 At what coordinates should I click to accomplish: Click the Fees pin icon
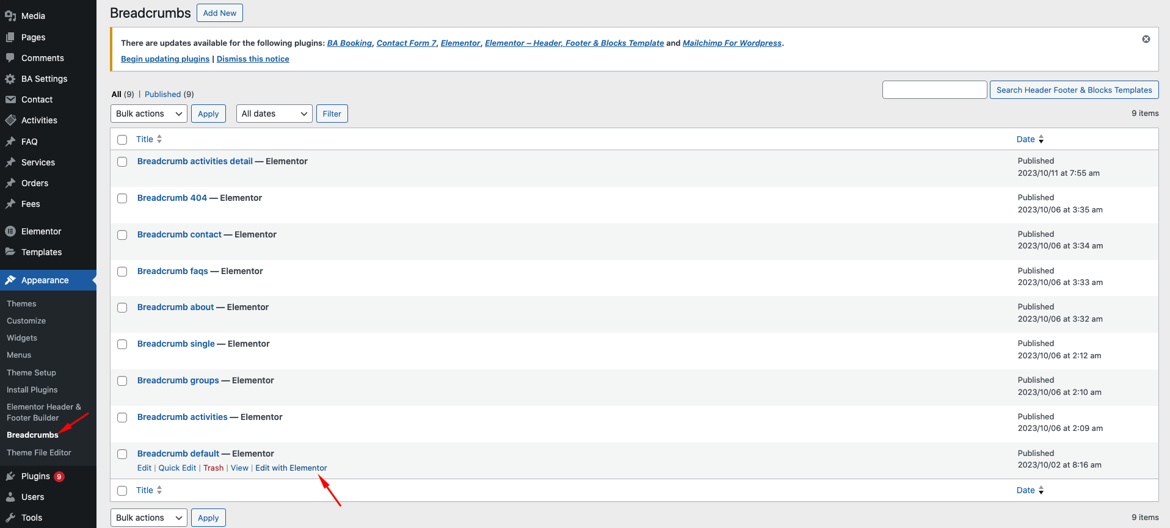point(10,204)
